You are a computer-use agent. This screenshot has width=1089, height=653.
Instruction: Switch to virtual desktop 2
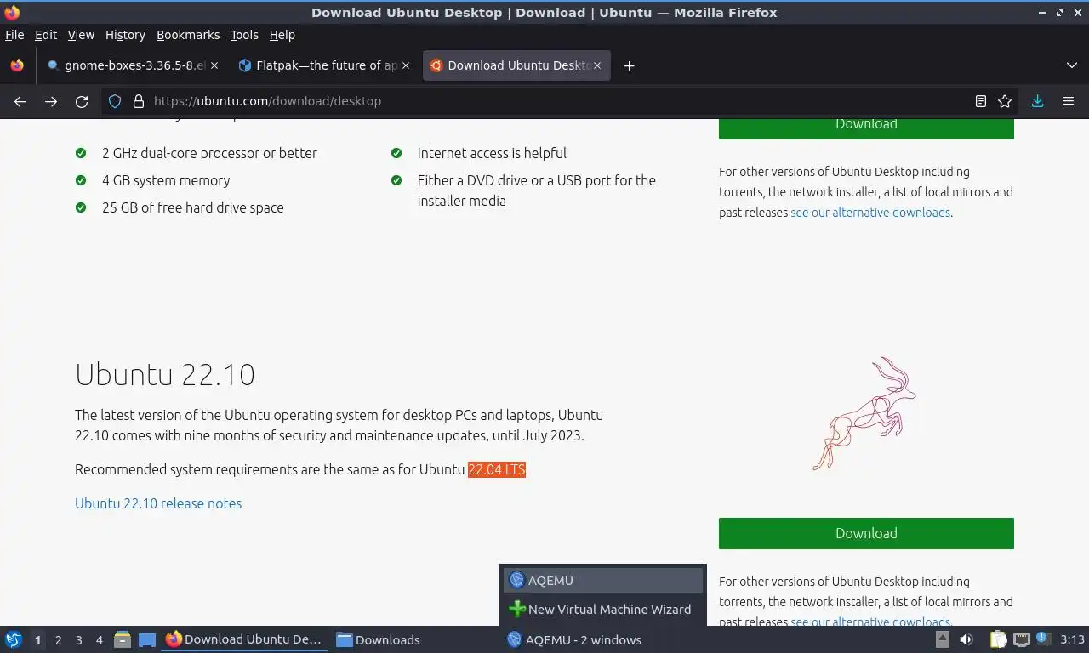[58, 640]
